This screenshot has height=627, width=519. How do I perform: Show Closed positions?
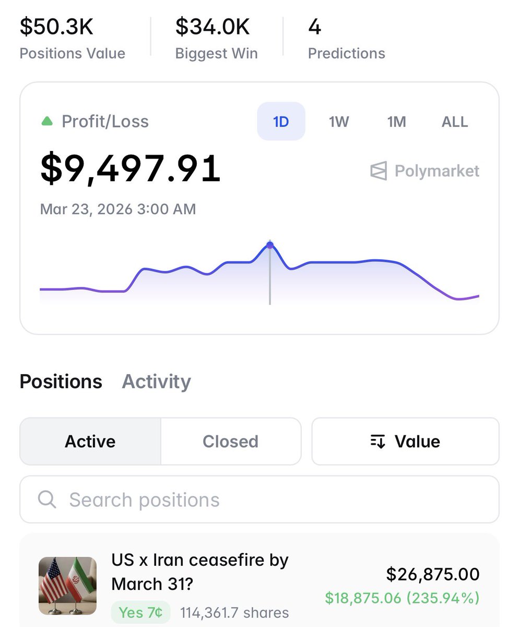pyautogui.click(x=231, y=442)
